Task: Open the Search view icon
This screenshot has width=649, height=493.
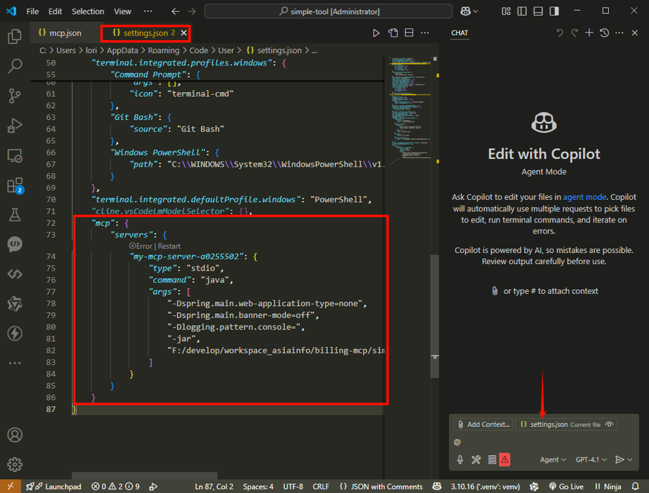Action: 14,66
